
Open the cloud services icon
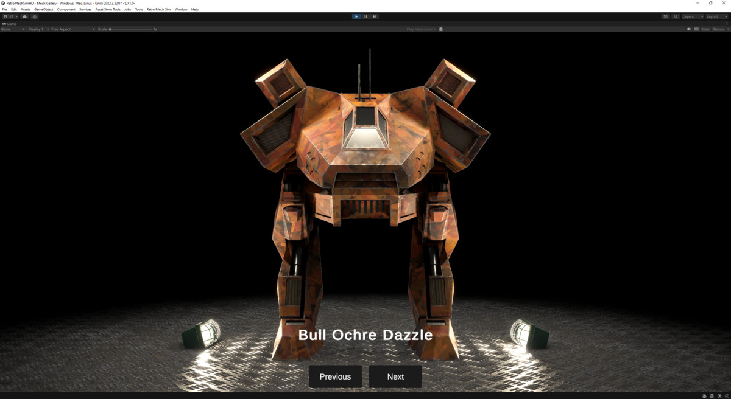pos(25,16)
